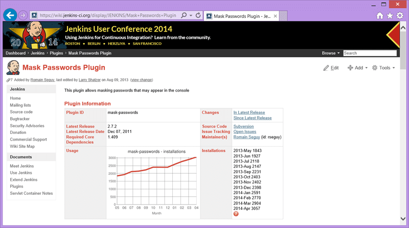Open Bugtracker in sidebar
409x228 pixels.
19,119
